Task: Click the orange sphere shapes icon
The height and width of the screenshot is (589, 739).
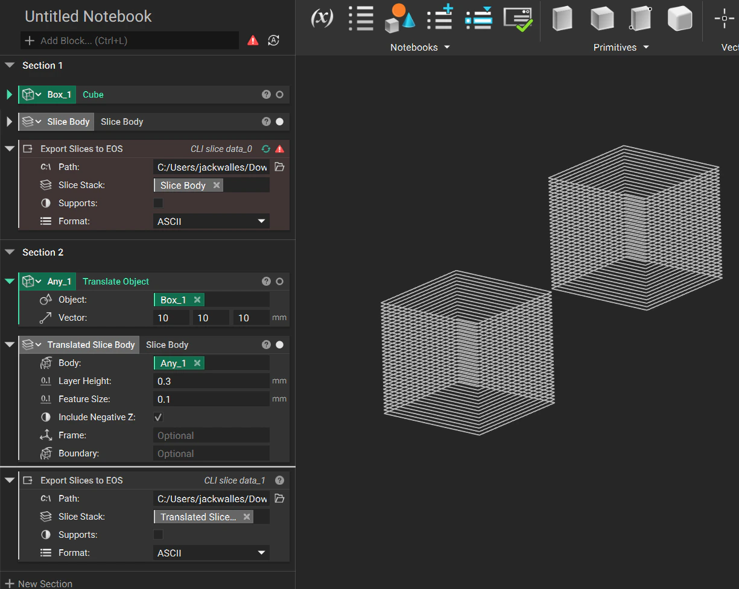Action: click(400, 18)
